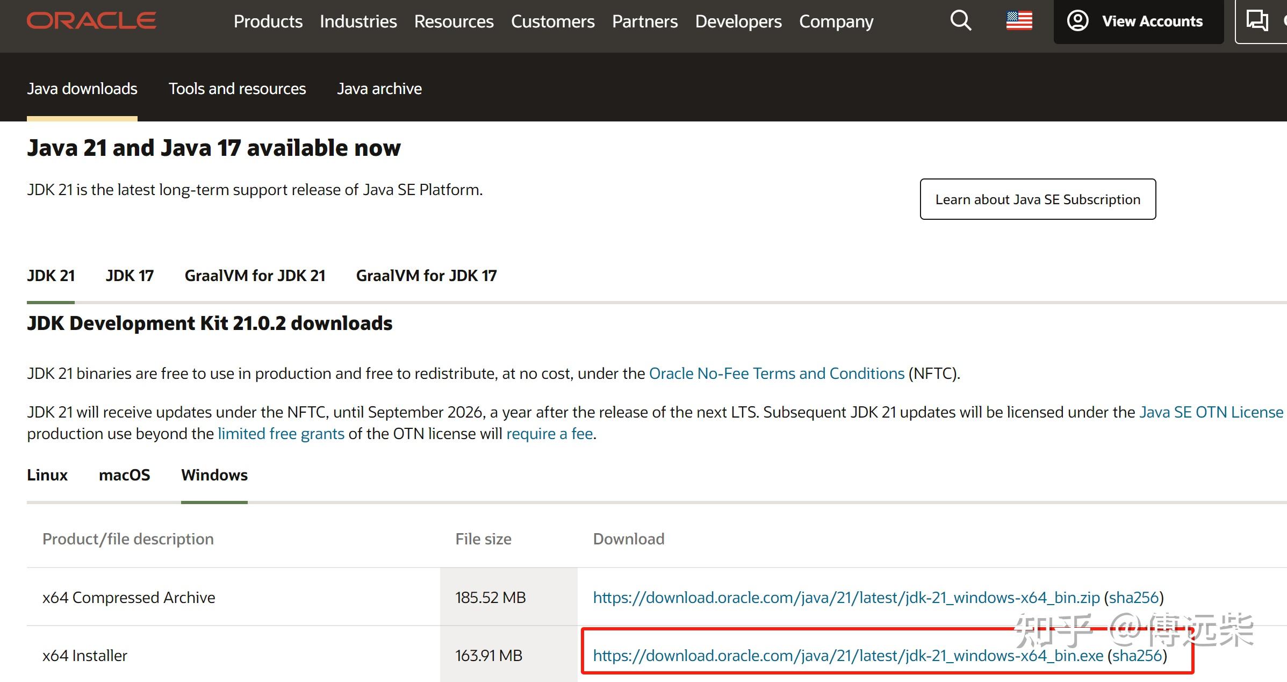This screenshot has height=682, width=1287.
Task: Download the windows-x64_bin.zip archive link
Action: 846,598
